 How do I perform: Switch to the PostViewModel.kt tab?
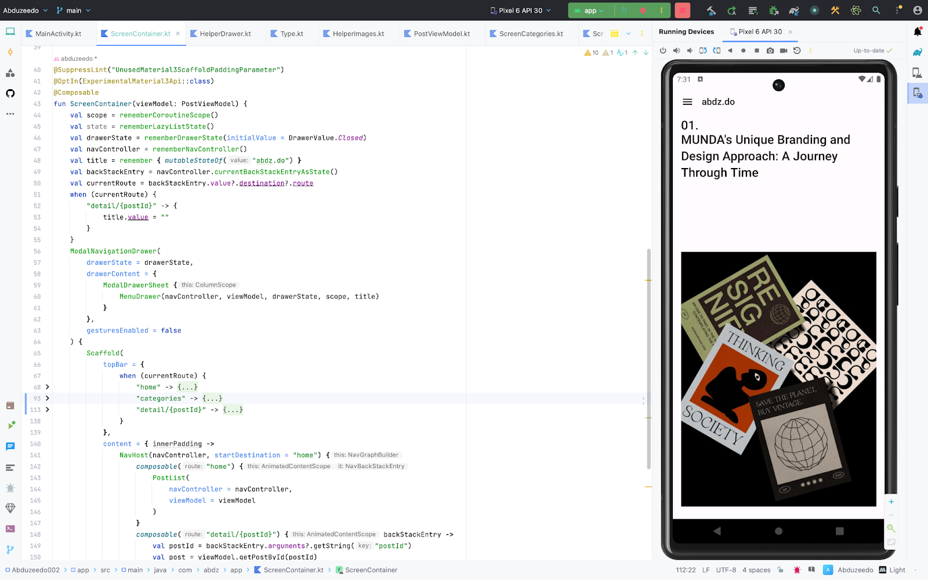441,34
